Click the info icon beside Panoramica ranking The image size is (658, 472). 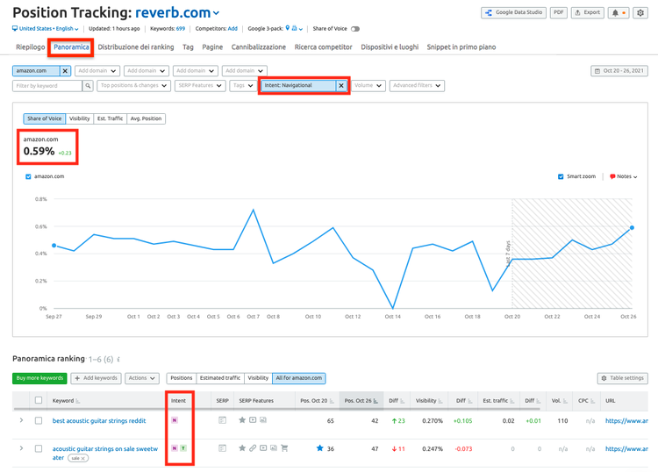tap(118, 360)
